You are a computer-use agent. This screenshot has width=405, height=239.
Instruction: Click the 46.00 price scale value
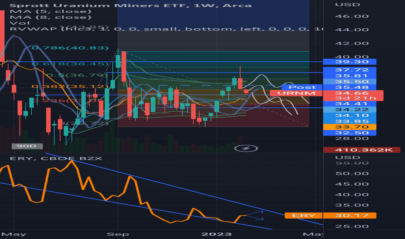click(352, 16)
